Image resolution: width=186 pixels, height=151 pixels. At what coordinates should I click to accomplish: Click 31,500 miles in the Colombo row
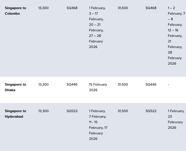point(123,8)
